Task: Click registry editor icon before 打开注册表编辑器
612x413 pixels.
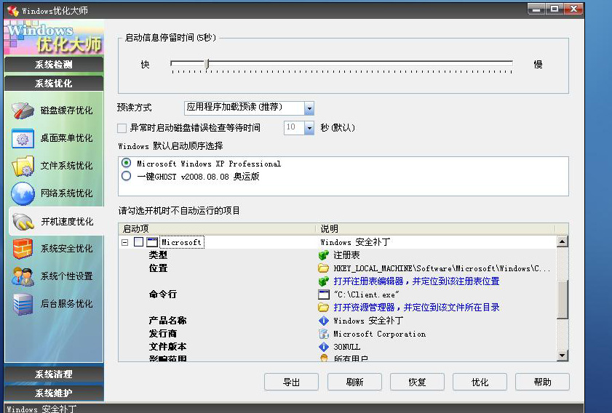Action: coord(324,281)
